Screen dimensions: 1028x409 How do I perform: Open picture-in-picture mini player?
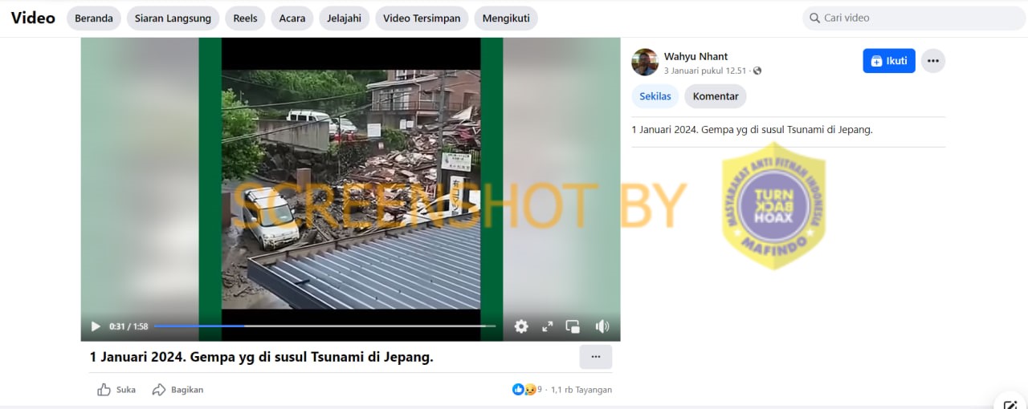pos(573,326)
